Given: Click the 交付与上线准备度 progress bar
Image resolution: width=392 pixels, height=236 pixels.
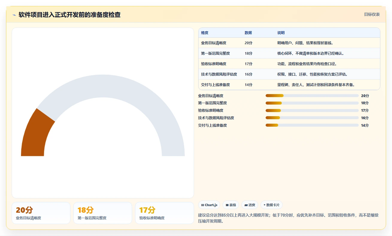Looking at the screenshot, I should point(312,125).
